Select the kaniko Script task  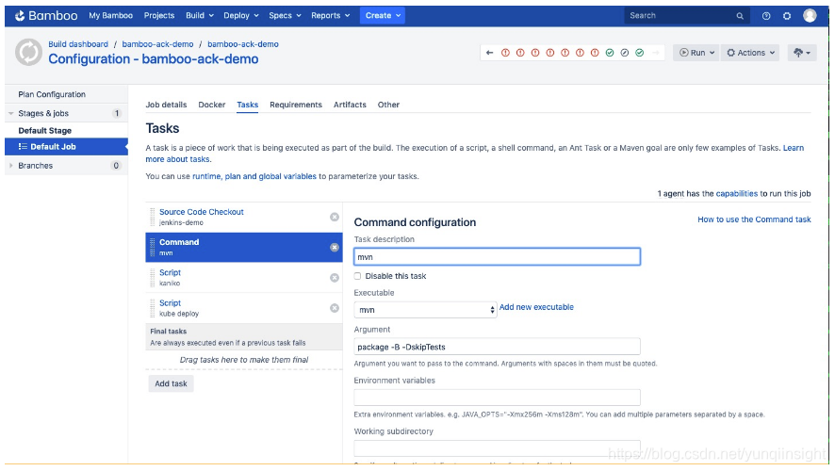click(x=244, y=277)
